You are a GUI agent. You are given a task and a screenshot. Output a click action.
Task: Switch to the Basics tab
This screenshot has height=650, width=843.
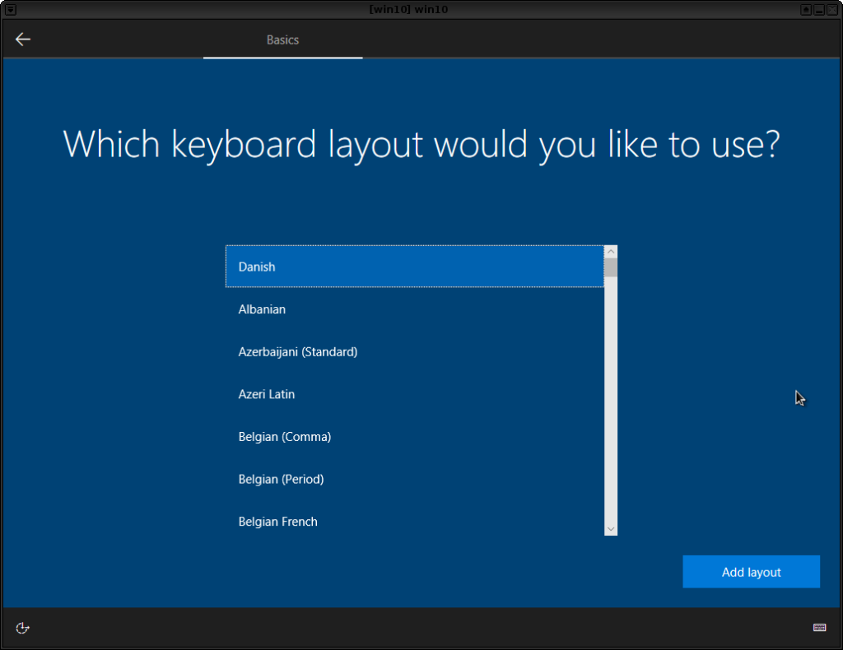tap(283, 39)
